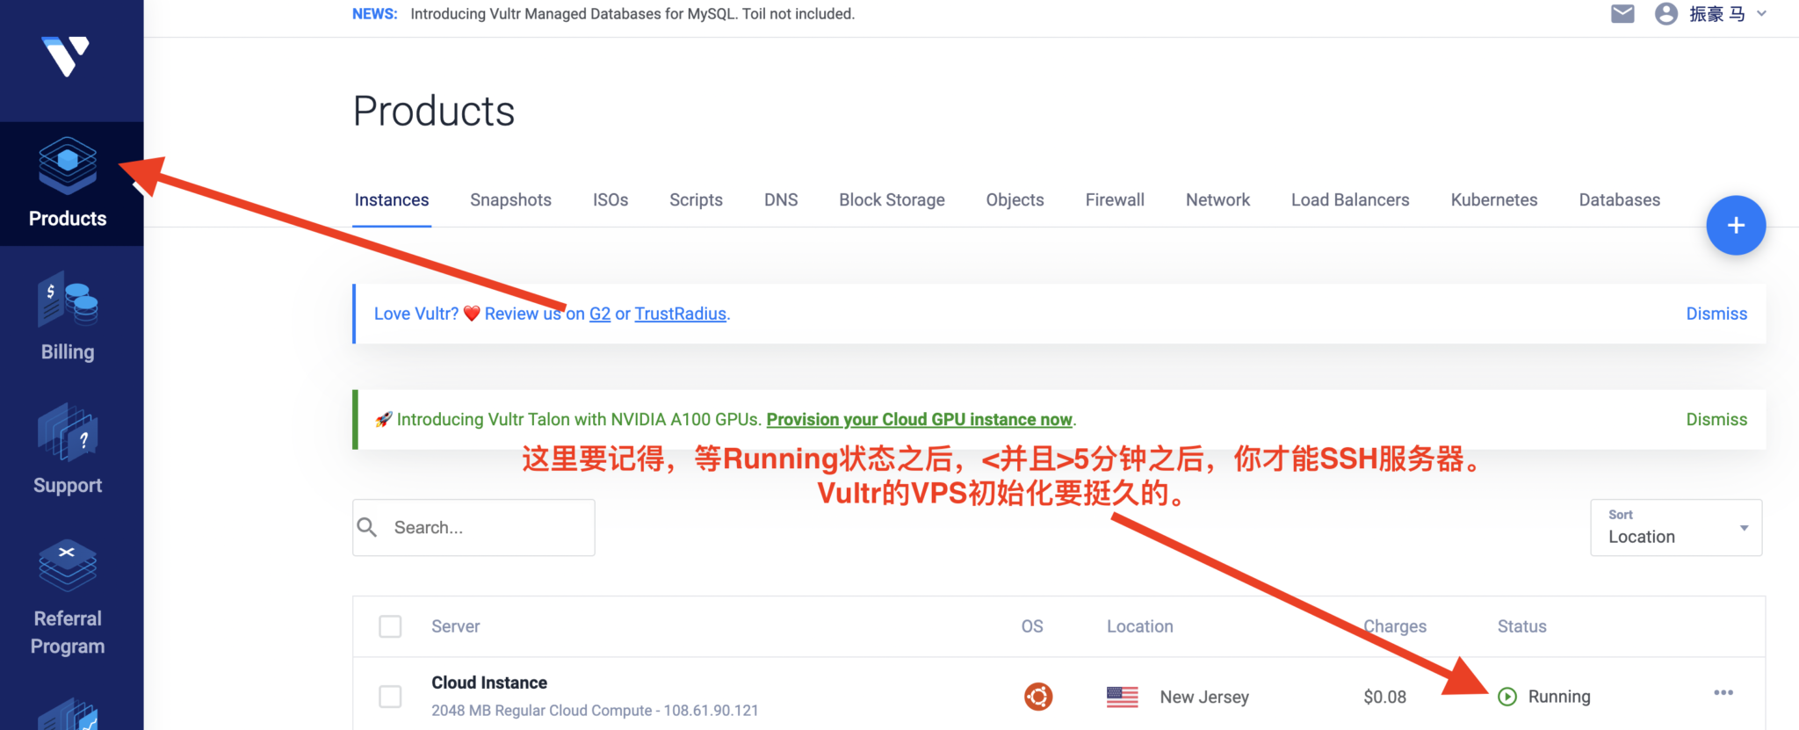Screen dimensions: 1799x730
Task: Switch to the ISOs tab
Action: pos(611,199)
